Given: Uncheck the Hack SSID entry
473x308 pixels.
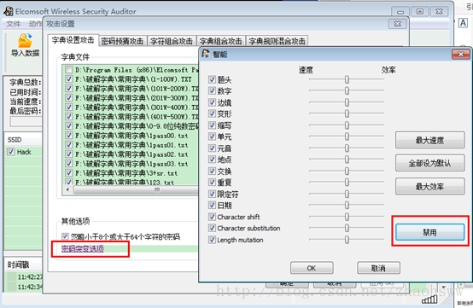Looking at the screenshot, I should (x=11, y=152).
